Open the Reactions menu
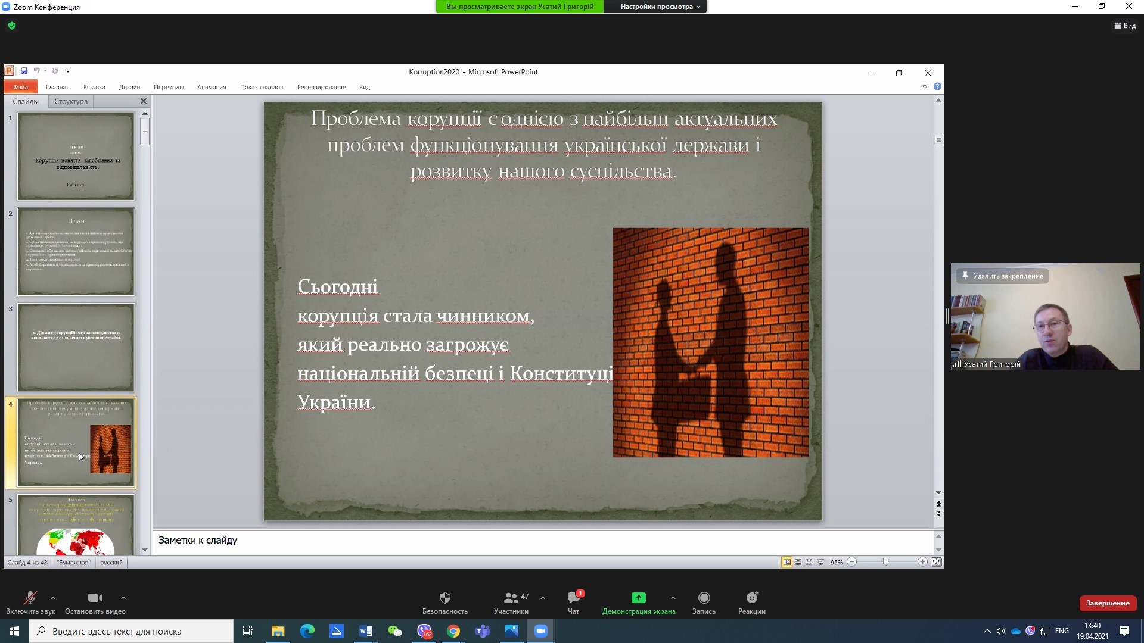 tap(751, 598)
